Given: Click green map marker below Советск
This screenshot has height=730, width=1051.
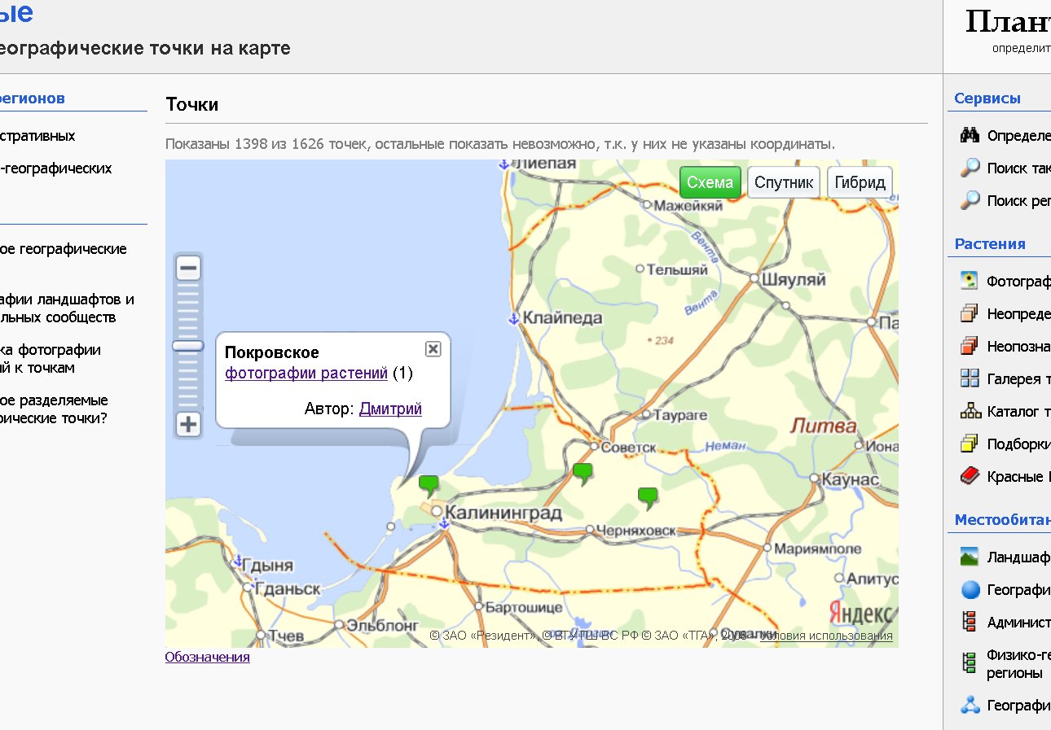Looking at the screenshot, I should (583, 471).
